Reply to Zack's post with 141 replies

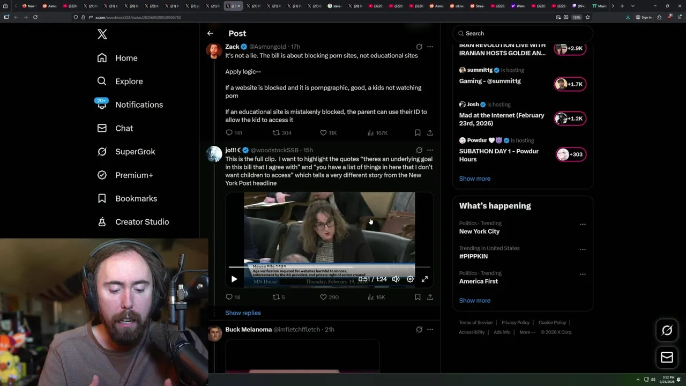click(x=234, y=133)
